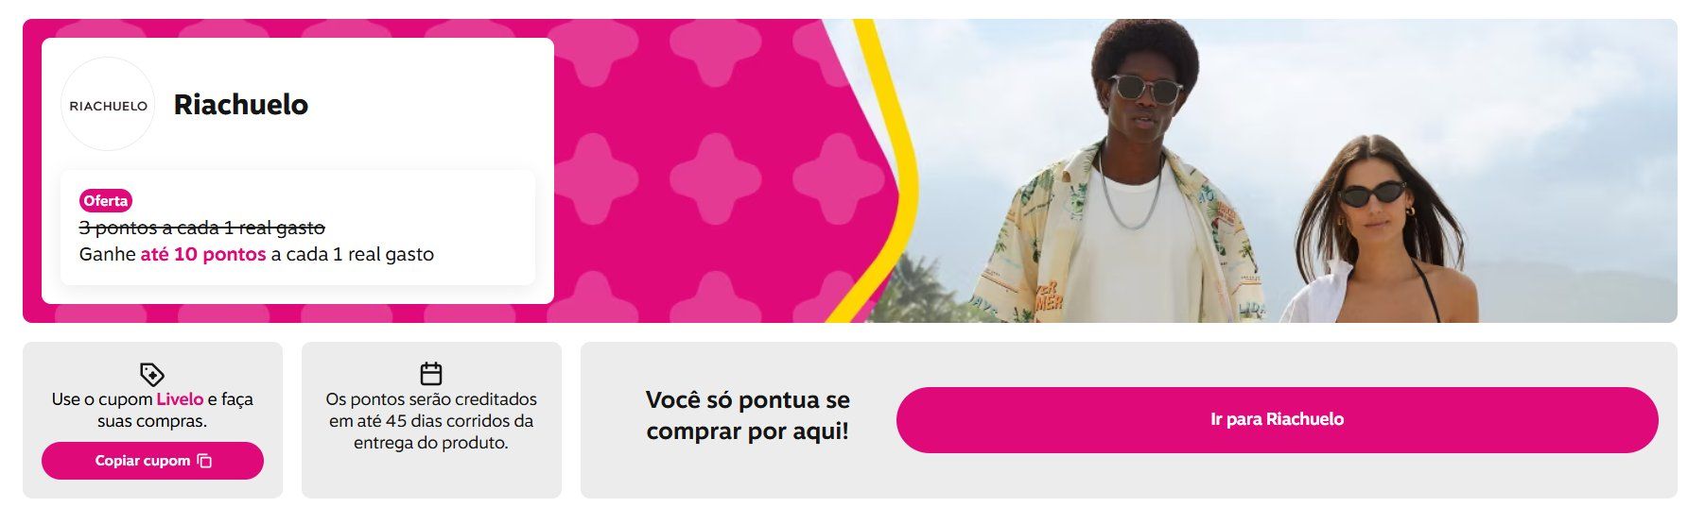Click the Ganhe points per real line

(257, 254)
